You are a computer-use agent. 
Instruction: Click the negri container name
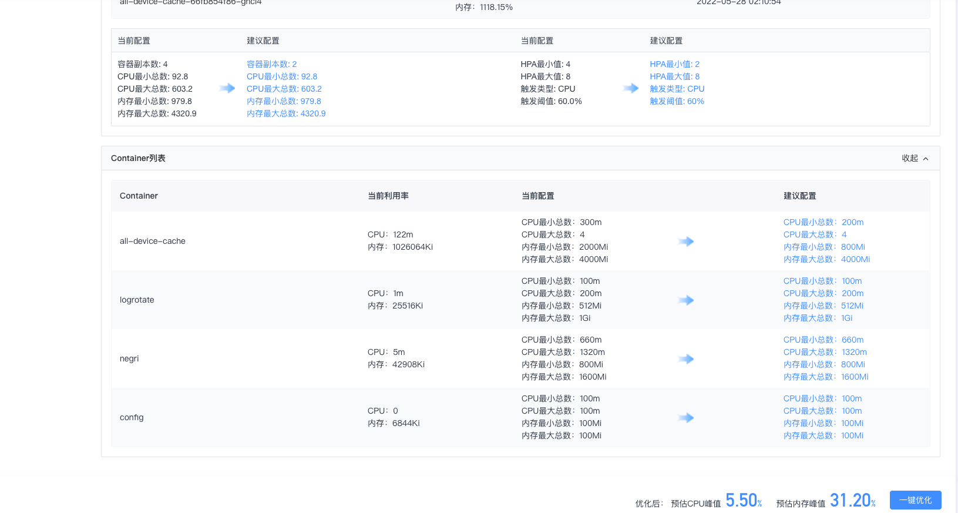129,358
